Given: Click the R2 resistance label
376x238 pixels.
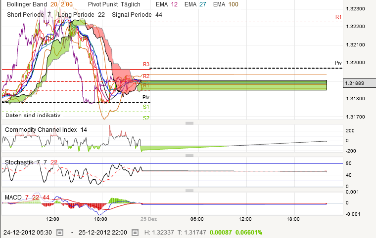Looking at the screenshot, I should point(146,76).
